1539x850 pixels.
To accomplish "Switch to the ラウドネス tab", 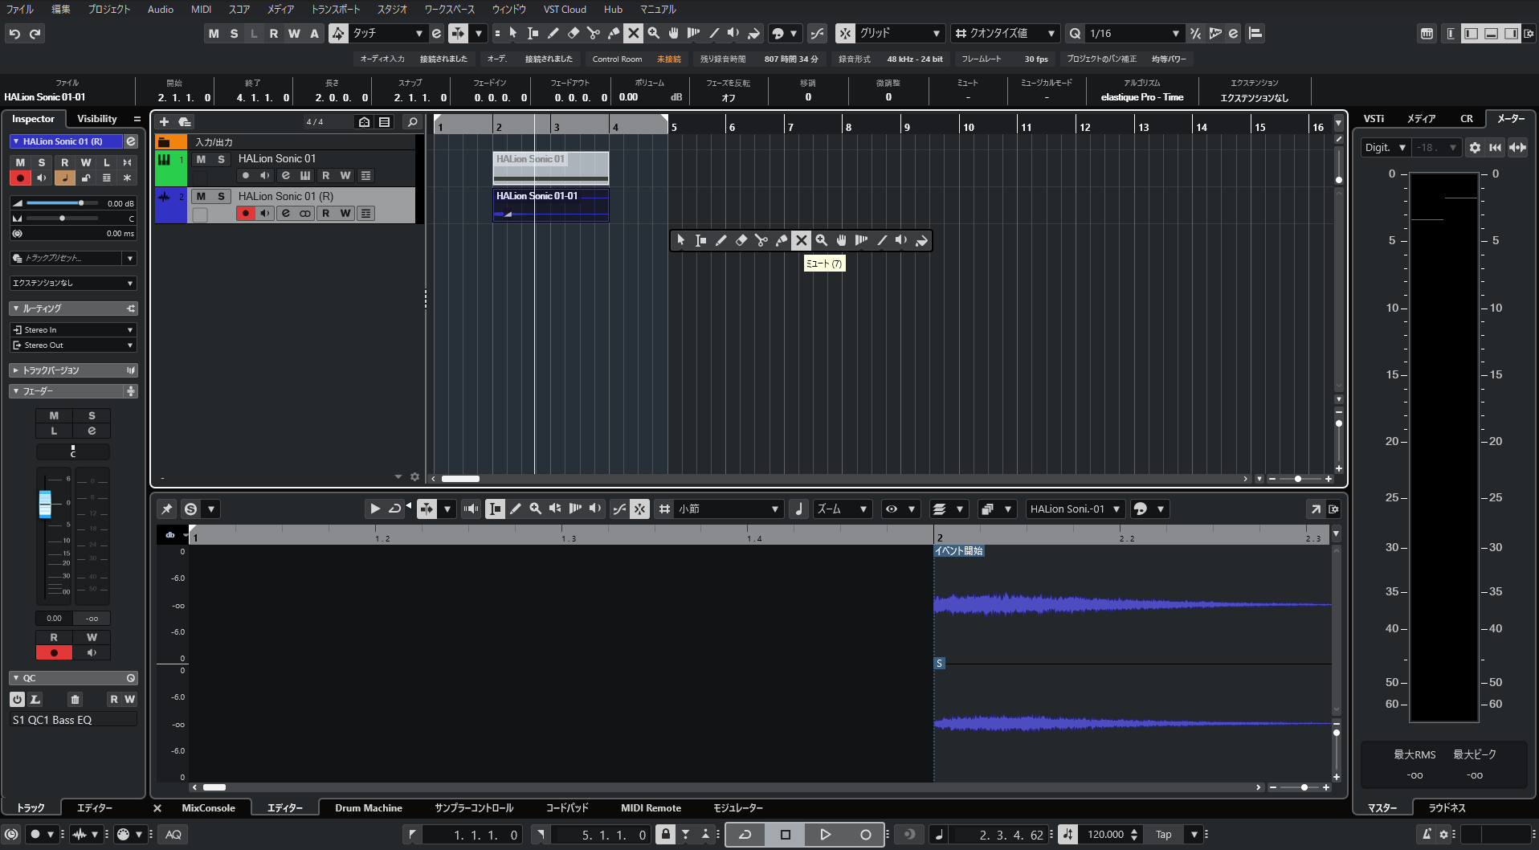I will pyautogui.click(x=1447, y=808).
